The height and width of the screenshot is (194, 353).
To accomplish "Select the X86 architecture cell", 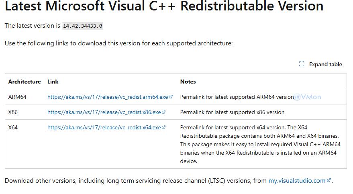I will click(13, 112).
